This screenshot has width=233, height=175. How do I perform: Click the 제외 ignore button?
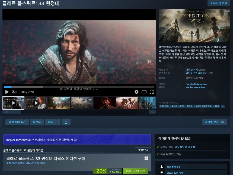(50, 122)
